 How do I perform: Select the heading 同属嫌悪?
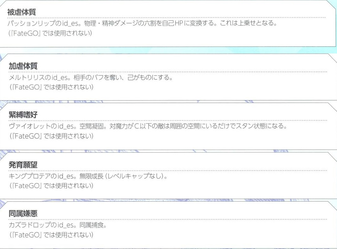pyautogui.click(x=23, y=213)
